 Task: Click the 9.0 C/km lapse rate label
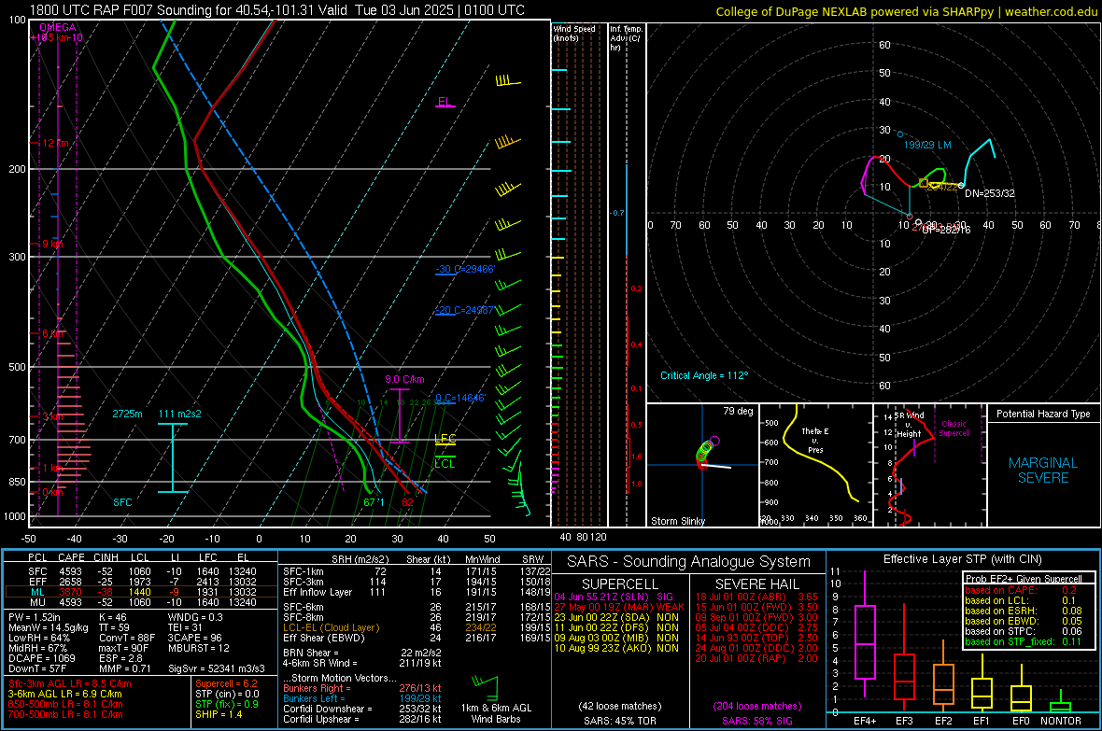point(404,380)
